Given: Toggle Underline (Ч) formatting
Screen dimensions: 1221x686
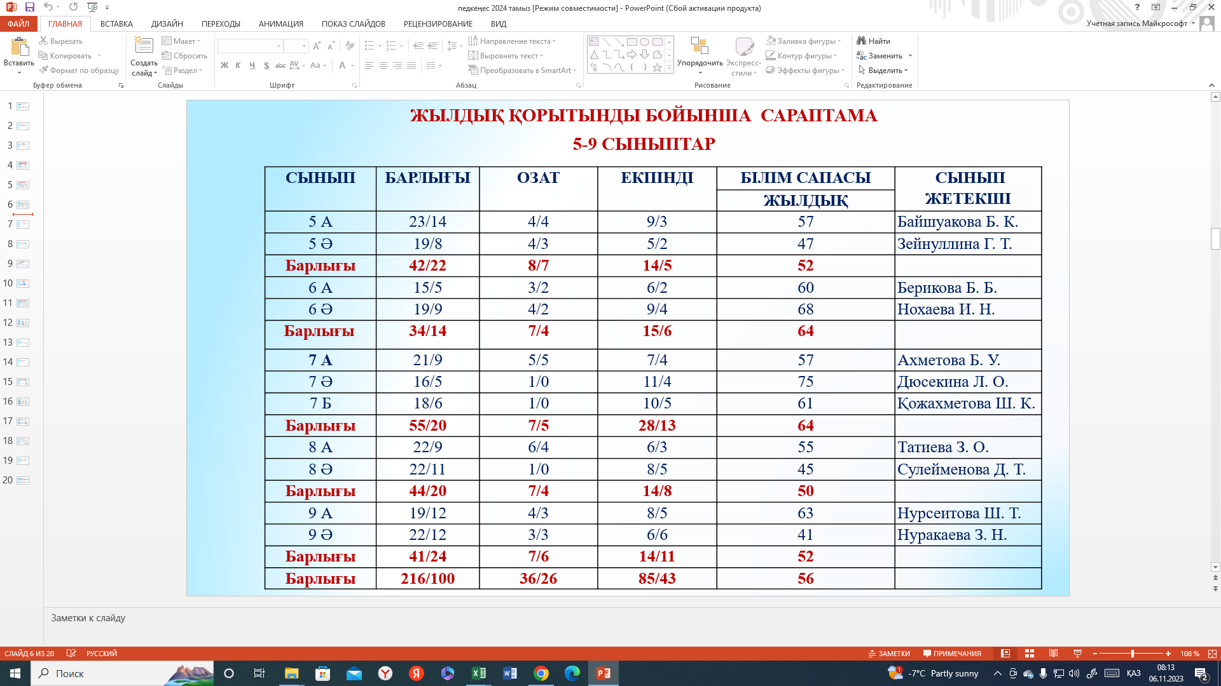Looking at the screenshot, I should coord(252,65).
